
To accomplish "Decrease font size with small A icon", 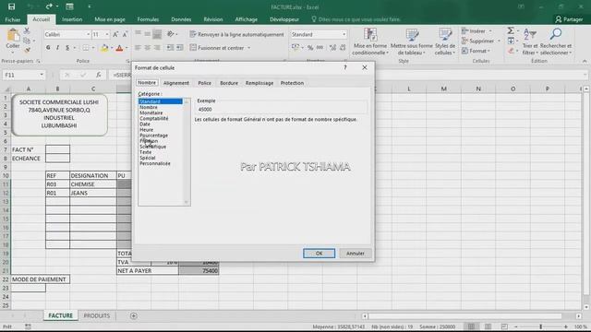I will (125, 34).
